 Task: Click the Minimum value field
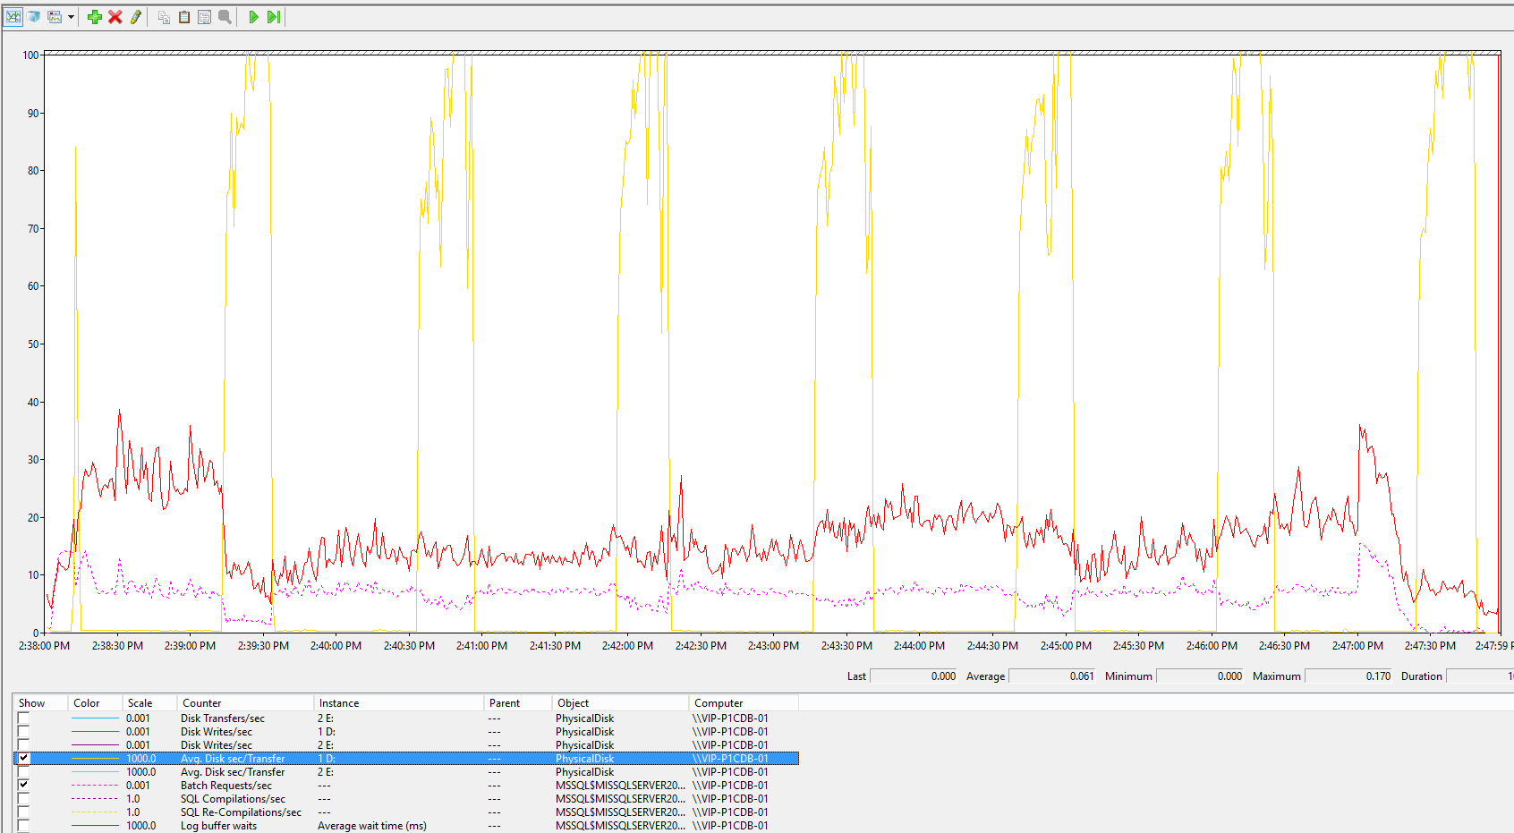1200,676
